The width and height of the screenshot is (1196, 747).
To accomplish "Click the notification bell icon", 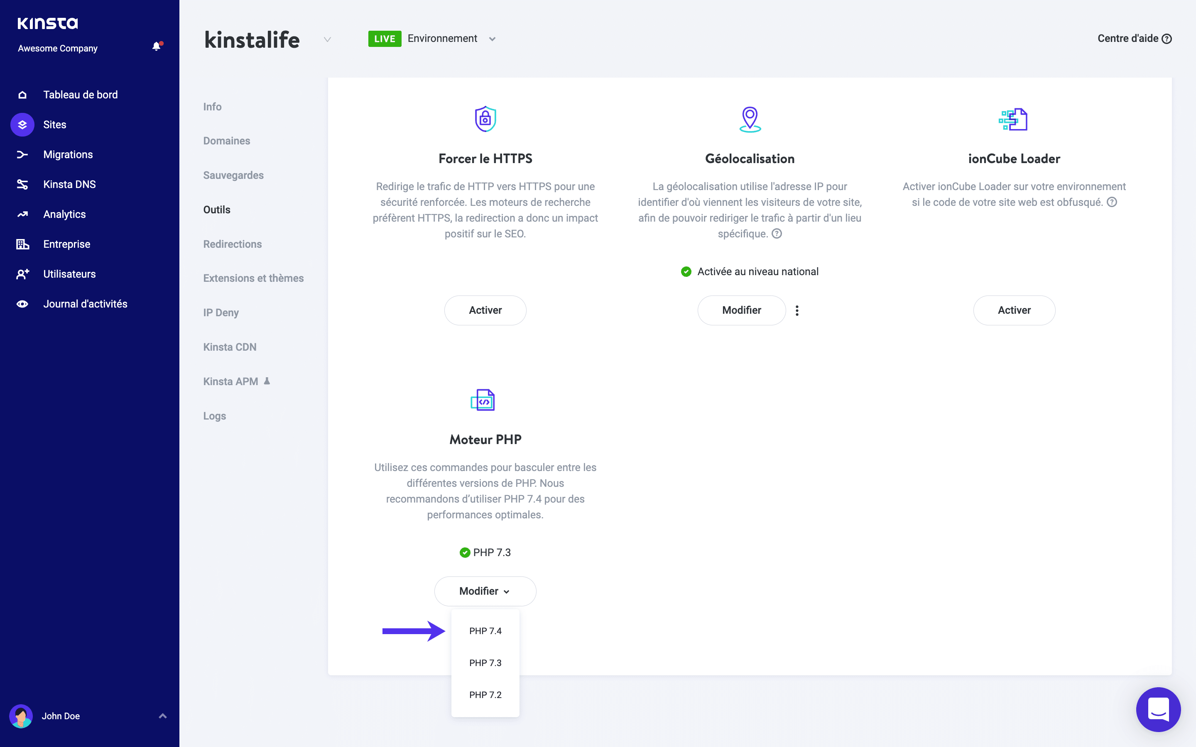I will [157, 46].
